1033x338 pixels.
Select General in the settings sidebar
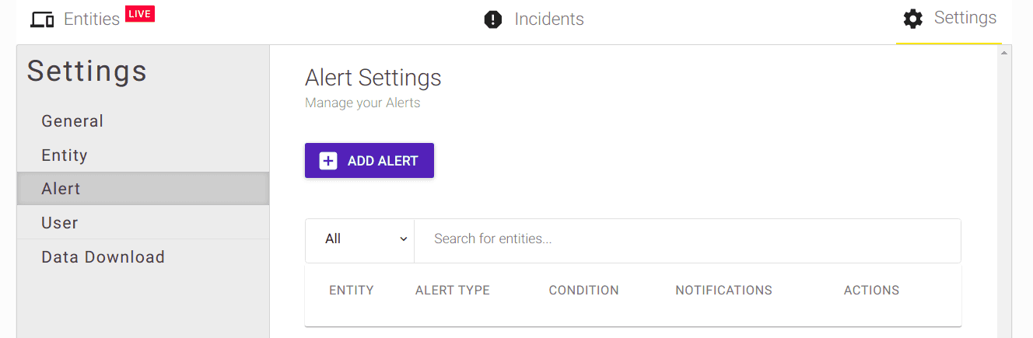pos(72,121)
